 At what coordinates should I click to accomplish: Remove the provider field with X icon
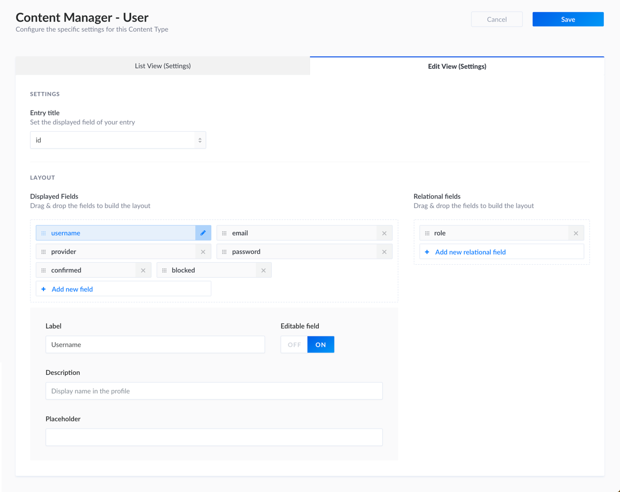click(x=203, y=251)
